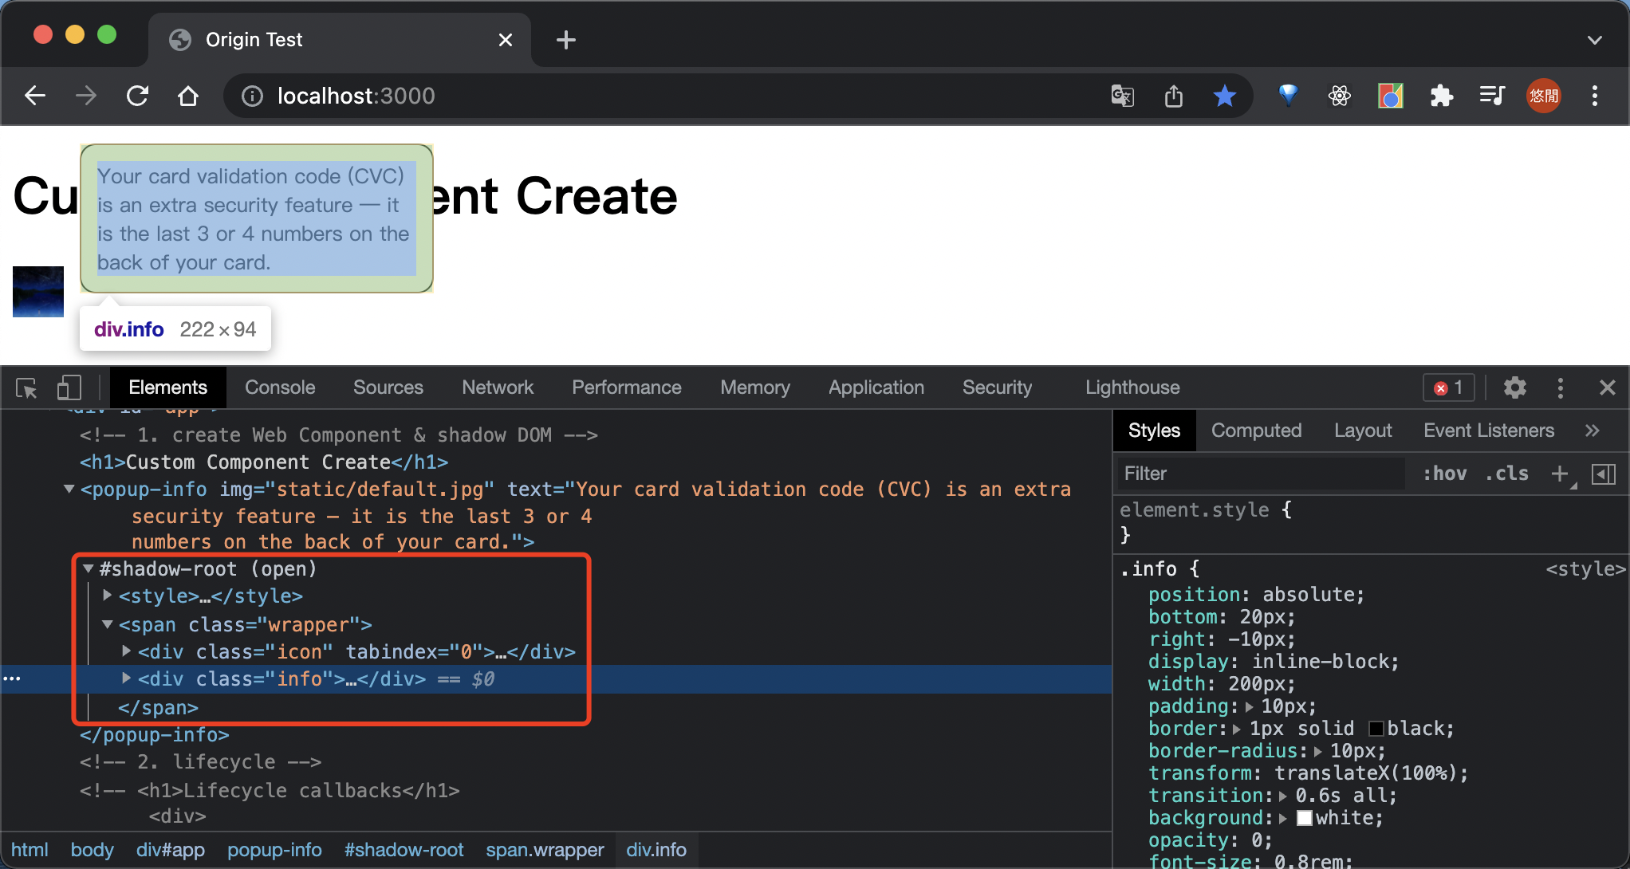This screenshot has height=869, width=1630.
Task: Open DevTools settings gear
Action: (x=1514, y=388)
